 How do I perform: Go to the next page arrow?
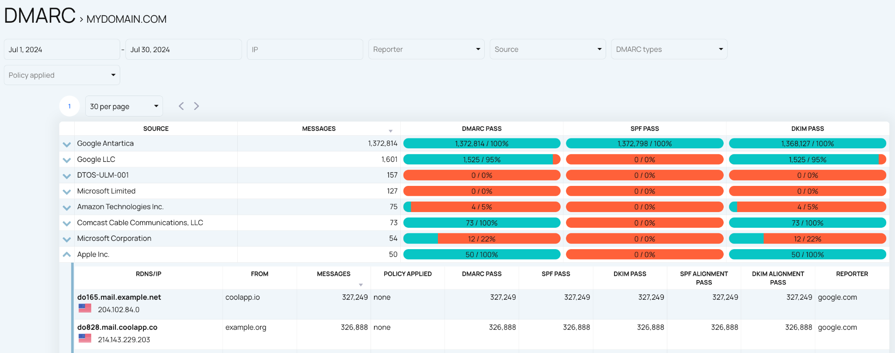pos(197,106)
